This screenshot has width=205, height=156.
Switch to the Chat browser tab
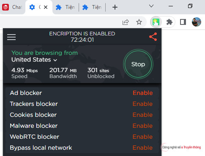click(x=12, y=7)
